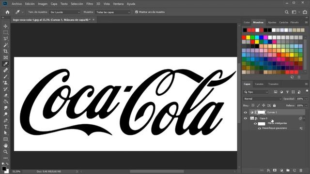Select the Hand tool
Image resolution: width=310 pixels, height=174 pixels.
[5, 145]
